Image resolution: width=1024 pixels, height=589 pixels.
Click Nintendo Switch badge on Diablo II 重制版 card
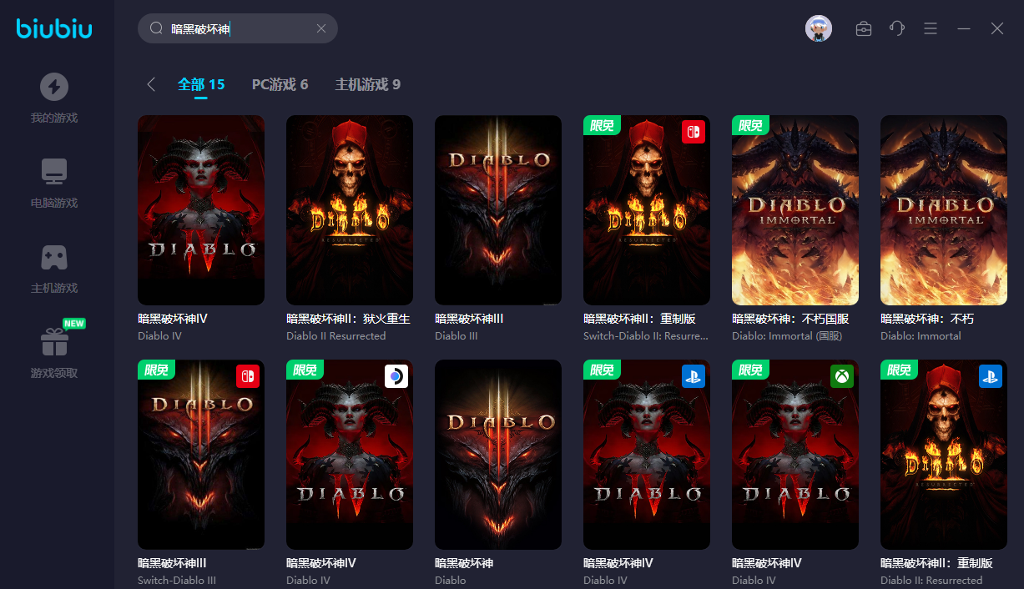694,132
